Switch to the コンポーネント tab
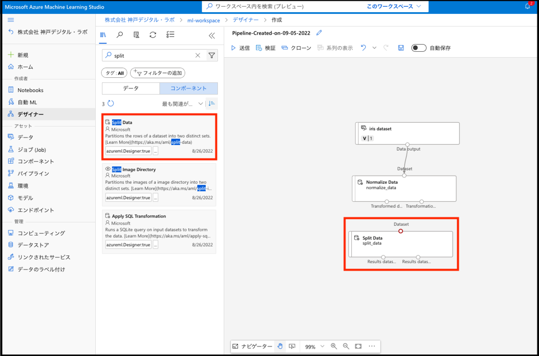The image size is (539, 356). pos(189,88)
